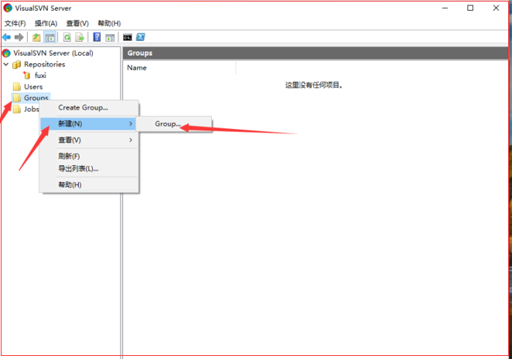Minimize the VisualSVN Server window

click(445, 8)
